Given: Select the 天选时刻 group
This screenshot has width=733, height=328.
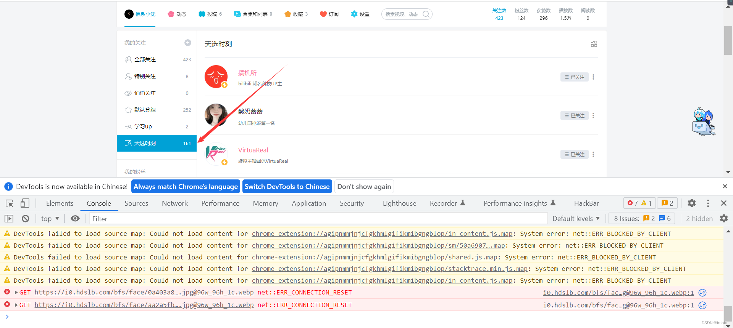Looking at the screenshot, I should (x=157, y=143).
